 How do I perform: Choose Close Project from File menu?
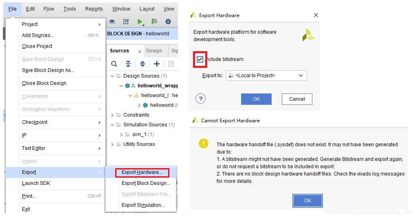(37, 46)
